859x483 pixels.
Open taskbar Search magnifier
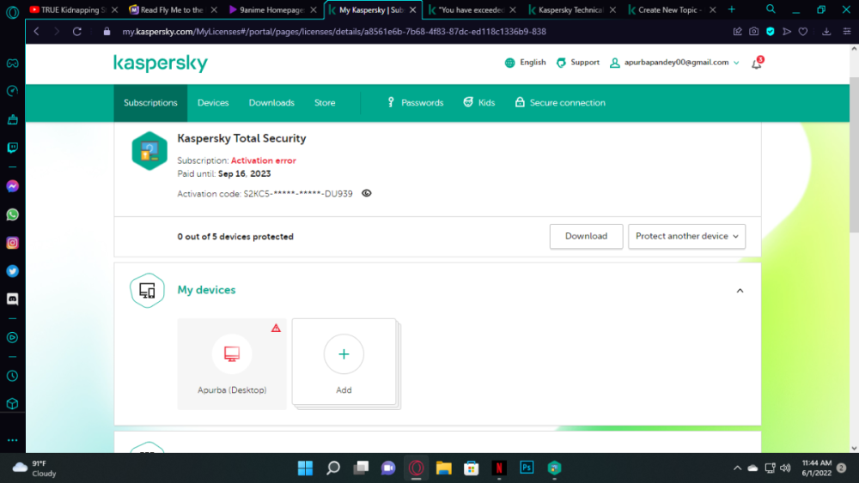coord(333,468)
